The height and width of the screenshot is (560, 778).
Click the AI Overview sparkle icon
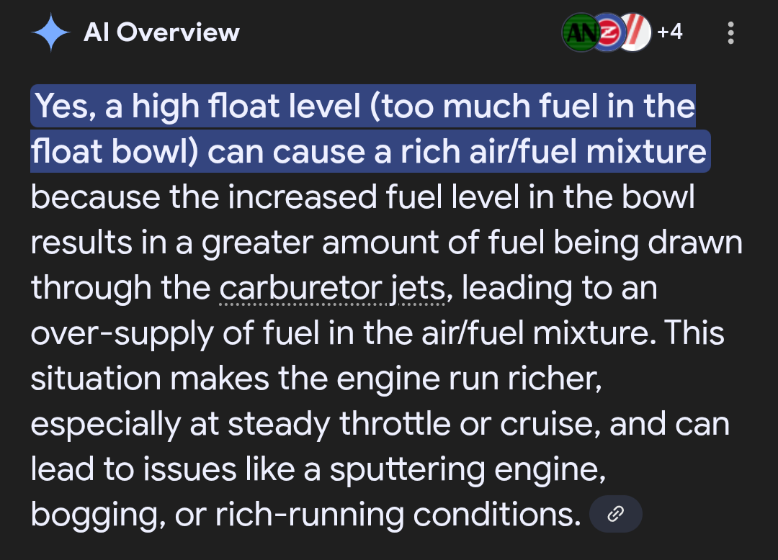[50, 33]
